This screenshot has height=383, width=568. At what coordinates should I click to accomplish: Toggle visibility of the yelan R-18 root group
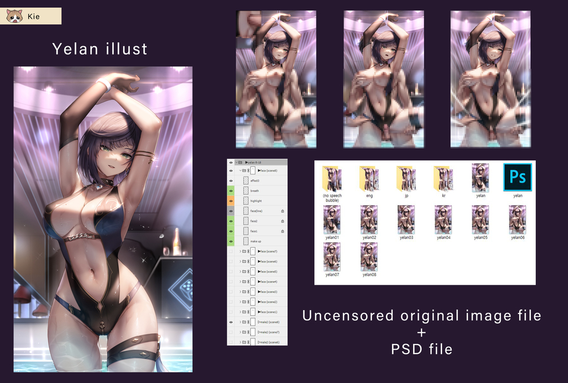click(231, 163)
